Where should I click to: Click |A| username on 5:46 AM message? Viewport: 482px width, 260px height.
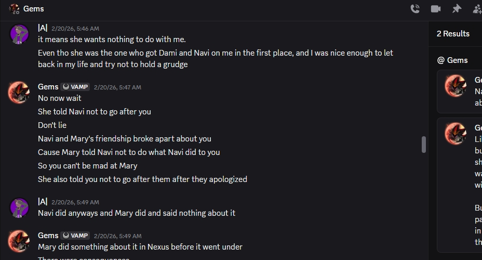pyautogui.click(x=43, y=28)
